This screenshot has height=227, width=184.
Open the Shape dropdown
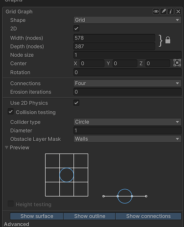coord(128,20)
